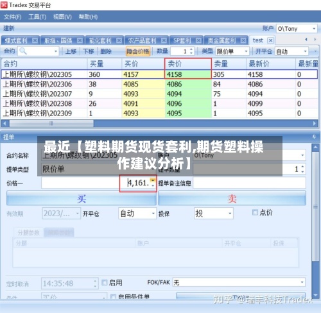This screenshot has height=313, width=321.
Task: Click the 下移 button
Action: [x=89, y=51]
